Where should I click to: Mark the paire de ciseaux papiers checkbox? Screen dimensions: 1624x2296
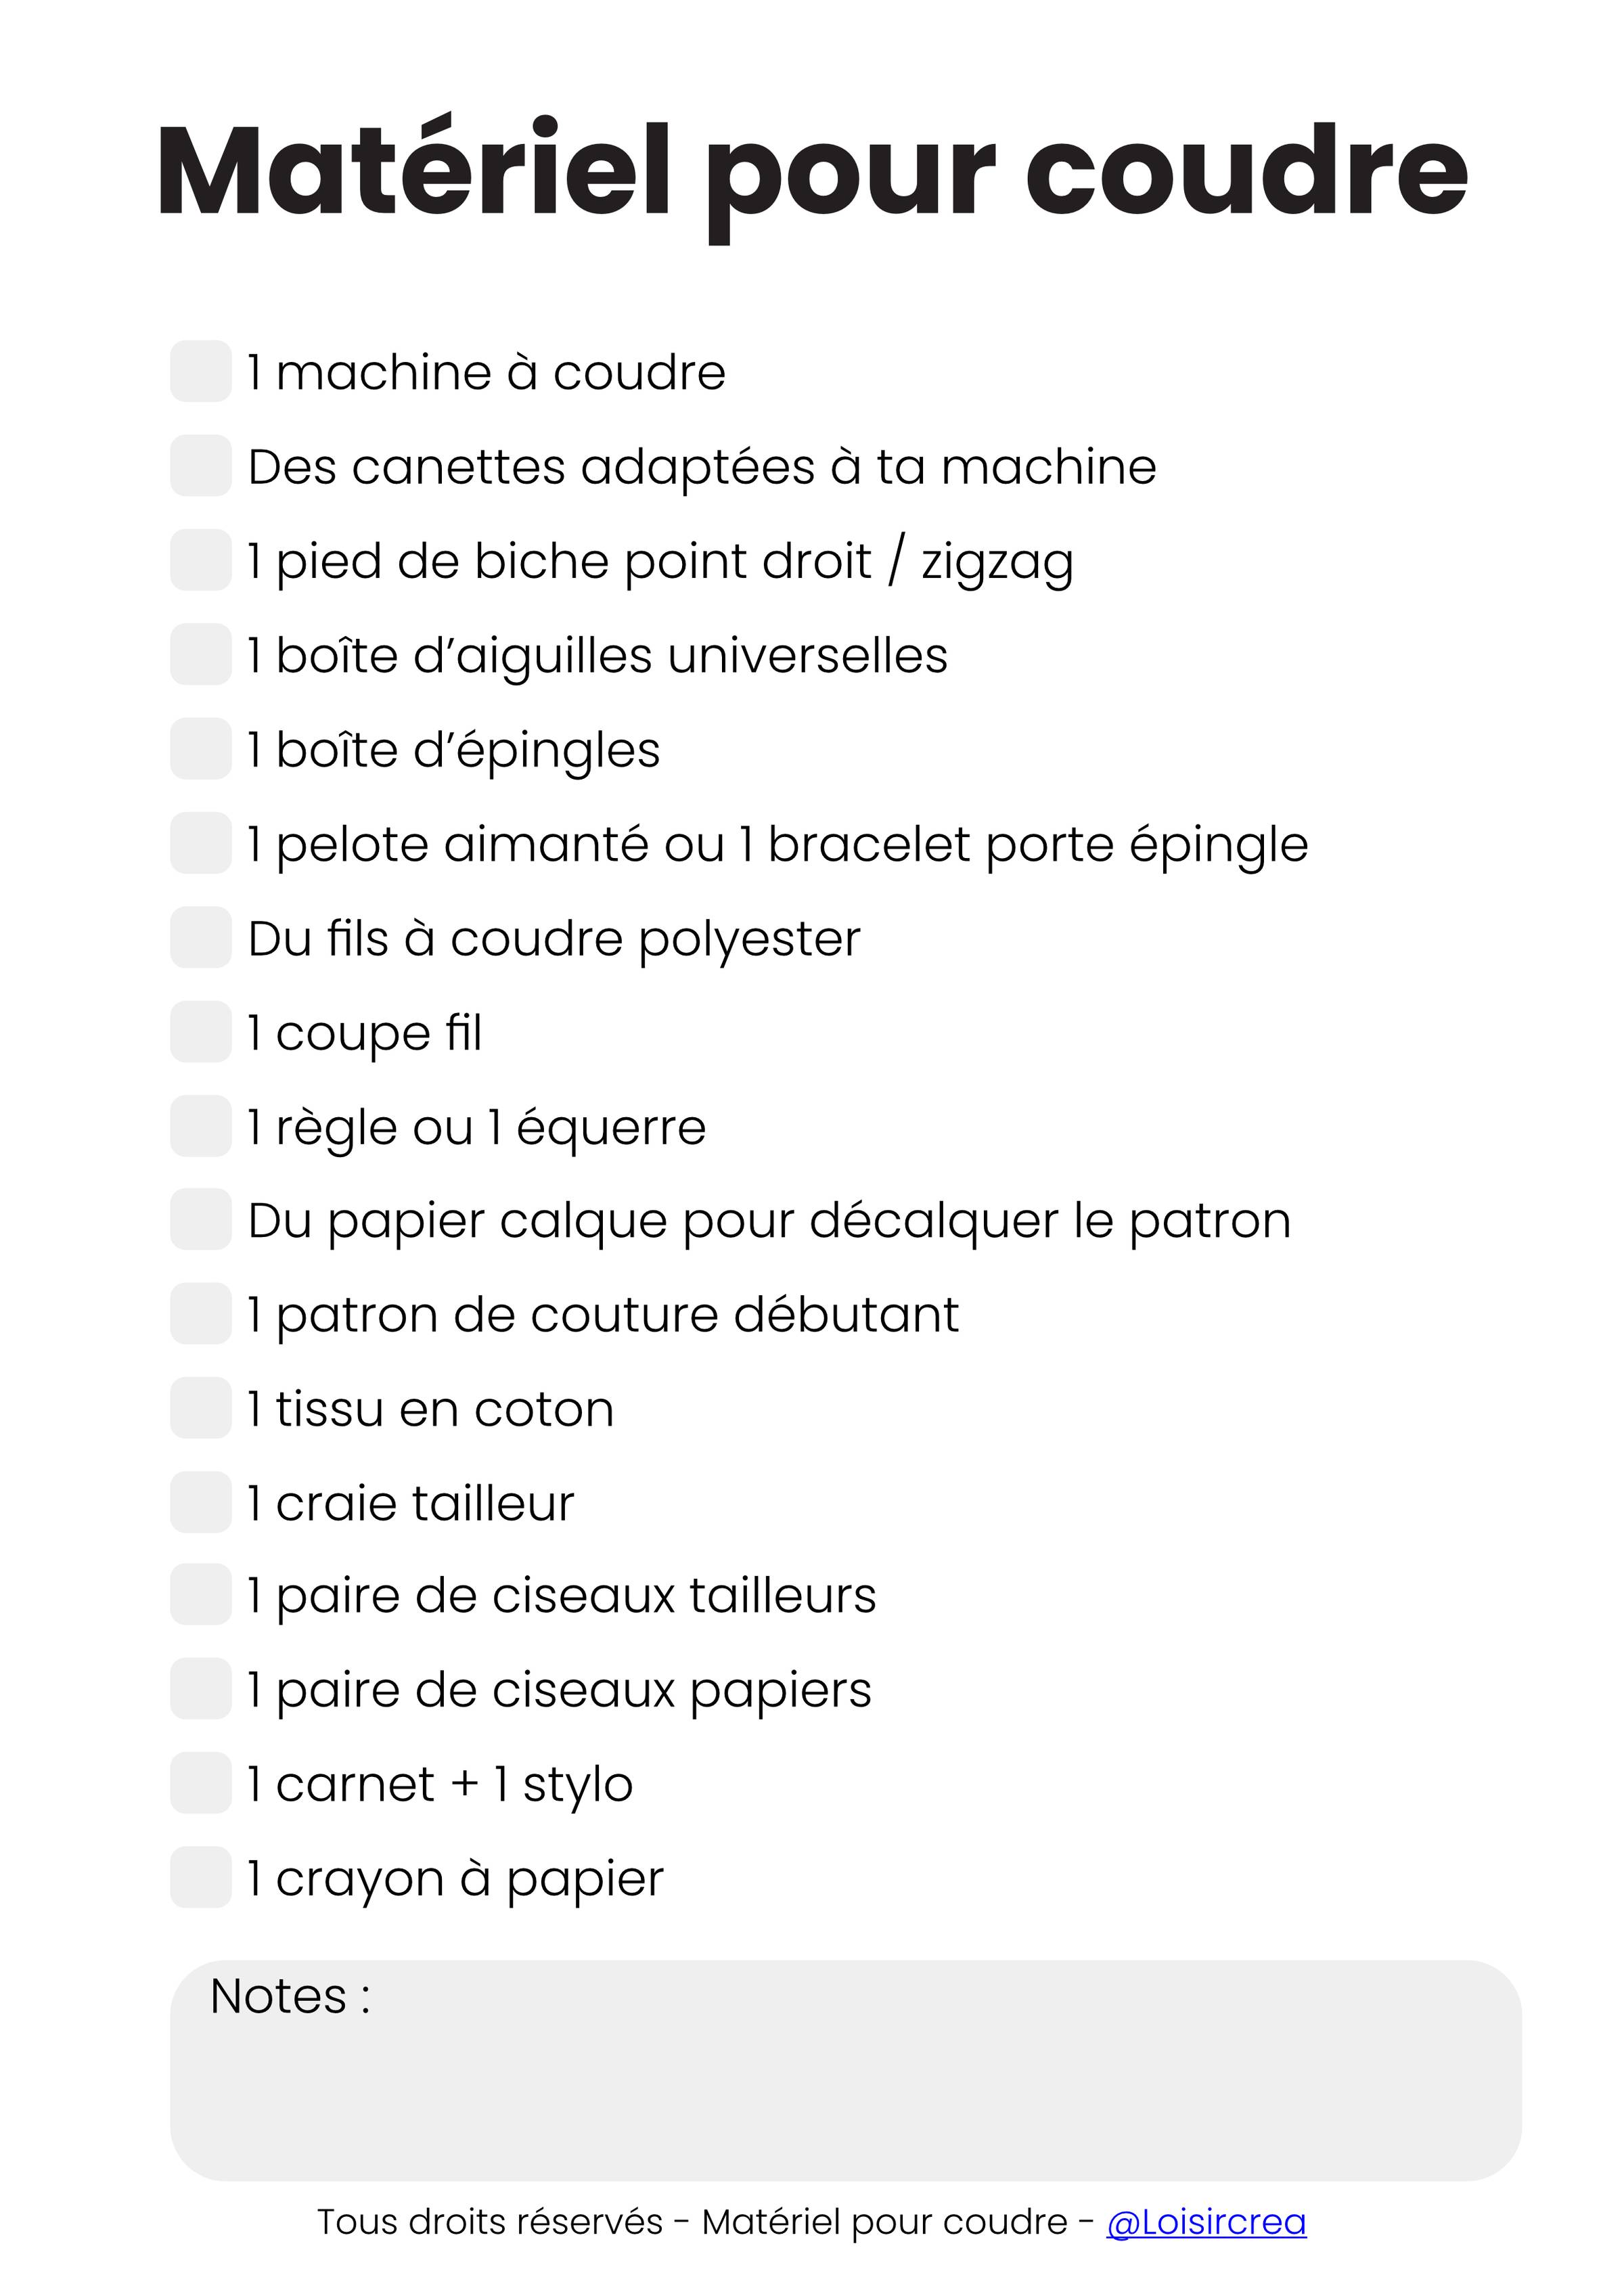201,1689
